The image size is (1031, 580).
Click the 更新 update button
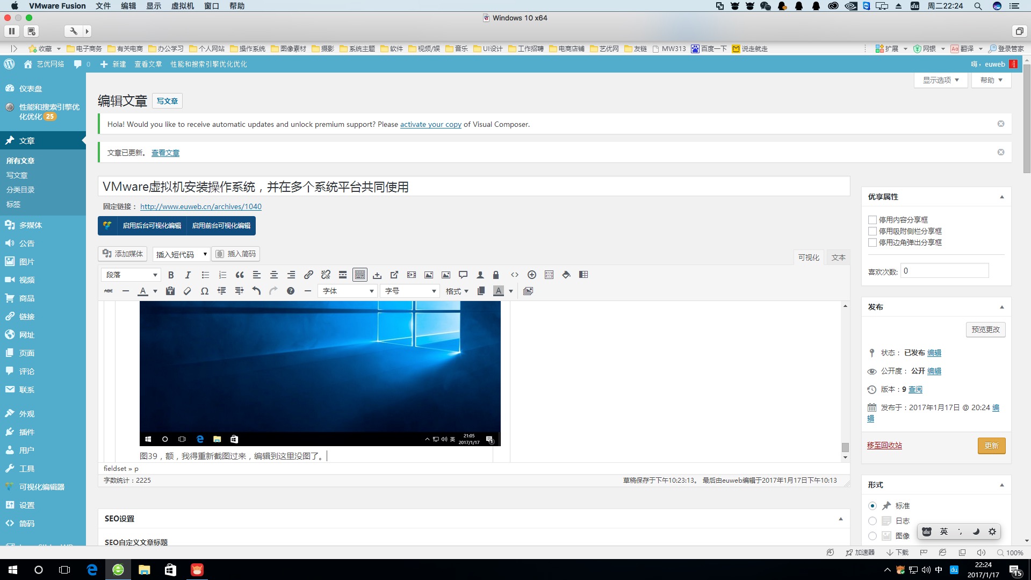click(x=991, y=446)
